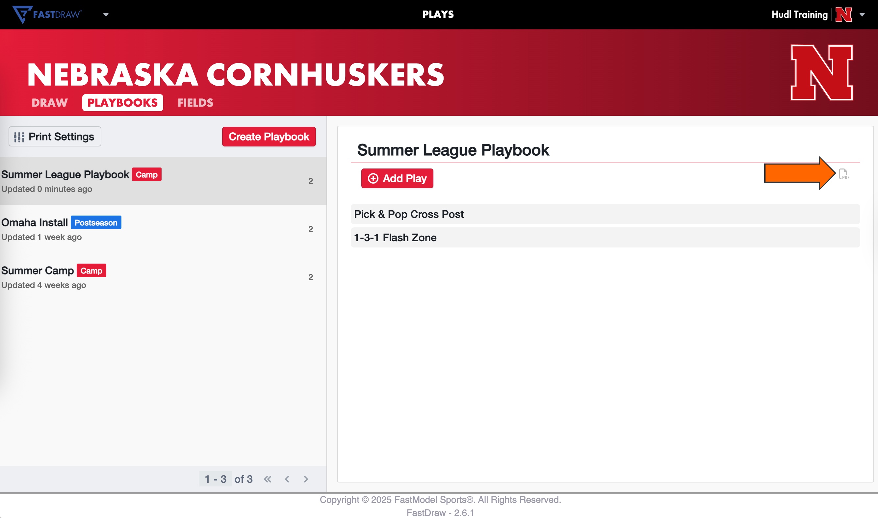Viewport: 878px width, 518px height.
Task: Select the PLAYBOOKS tab
Action: [x=122, y=103]
